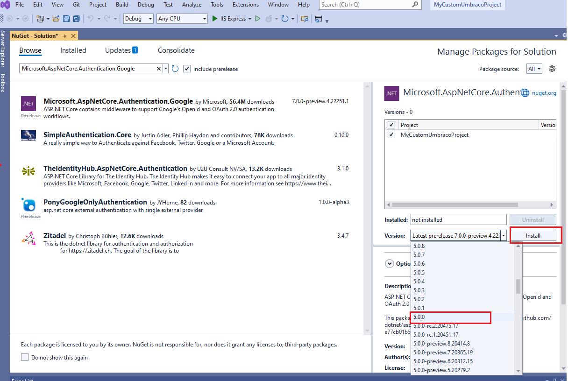Viewport: 568px width, 381px height.
Task: Expand the Options section chevron
Action: pyautogui.click(x=390, y=263)
